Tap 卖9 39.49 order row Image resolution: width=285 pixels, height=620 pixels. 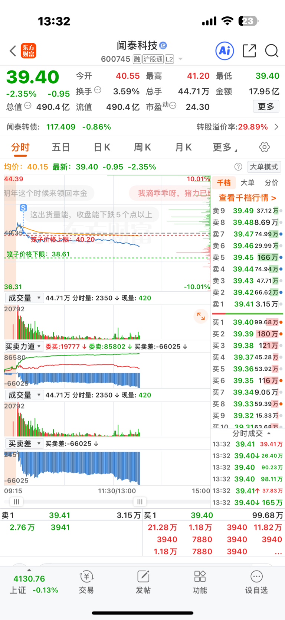point(248,211)
